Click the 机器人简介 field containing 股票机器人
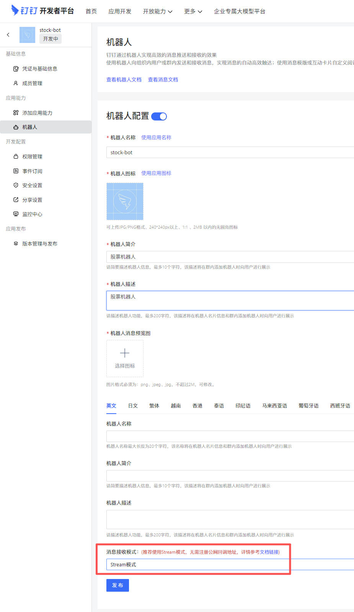 coord(230,257)
